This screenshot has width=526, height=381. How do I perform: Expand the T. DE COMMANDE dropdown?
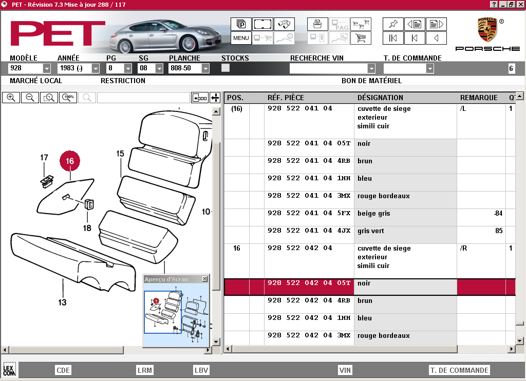(430, 68)
